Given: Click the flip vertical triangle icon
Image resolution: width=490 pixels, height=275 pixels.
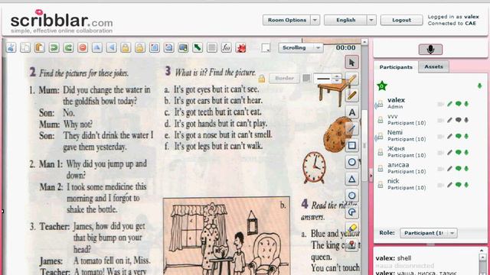Looking at the screenshot, I should (97, 47).
